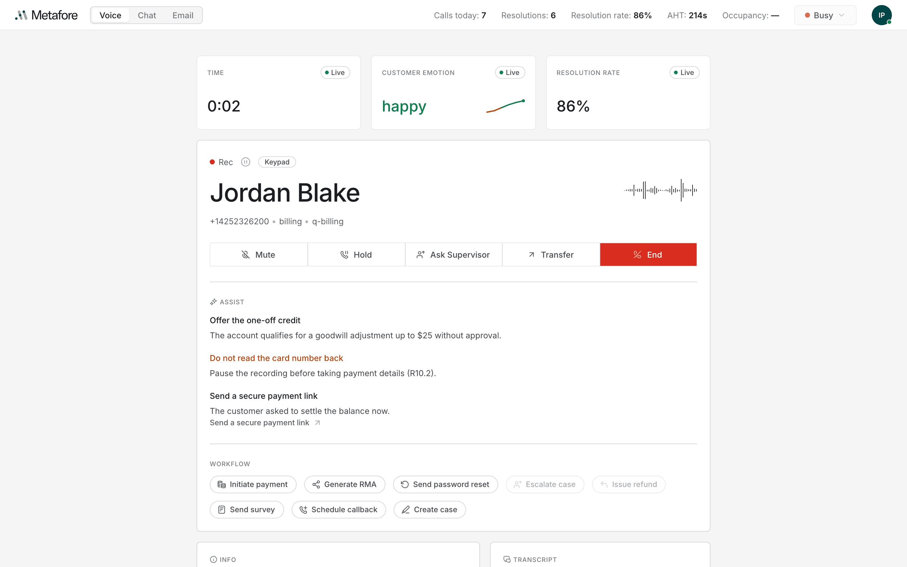Click the Transcript panel icon

pyautogui.click(x=507, y=559)
